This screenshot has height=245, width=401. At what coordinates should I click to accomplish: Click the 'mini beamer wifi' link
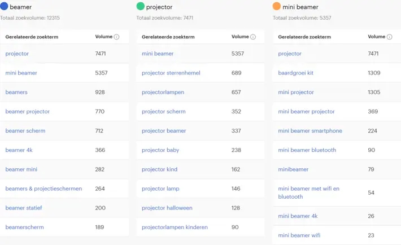[x=299, y=235]
